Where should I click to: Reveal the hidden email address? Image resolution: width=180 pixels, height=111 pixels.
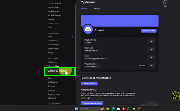point(106,59)
